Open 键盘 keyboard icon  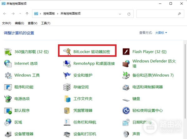[126, 100]
